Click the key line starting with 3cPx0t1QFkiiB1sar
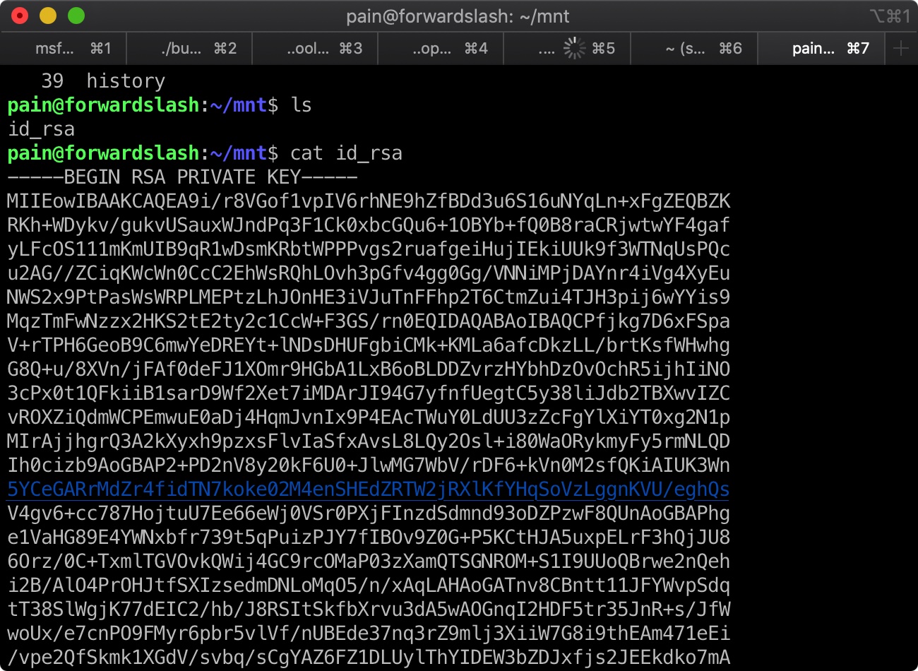The width and height of the screenshot is (918, 671). coord(369,393)
